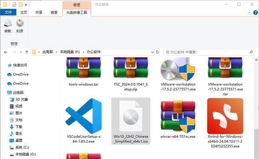Open recent locations dropdown arrow
The width and height of the screenshot is (259, 159).
[21, 52]
